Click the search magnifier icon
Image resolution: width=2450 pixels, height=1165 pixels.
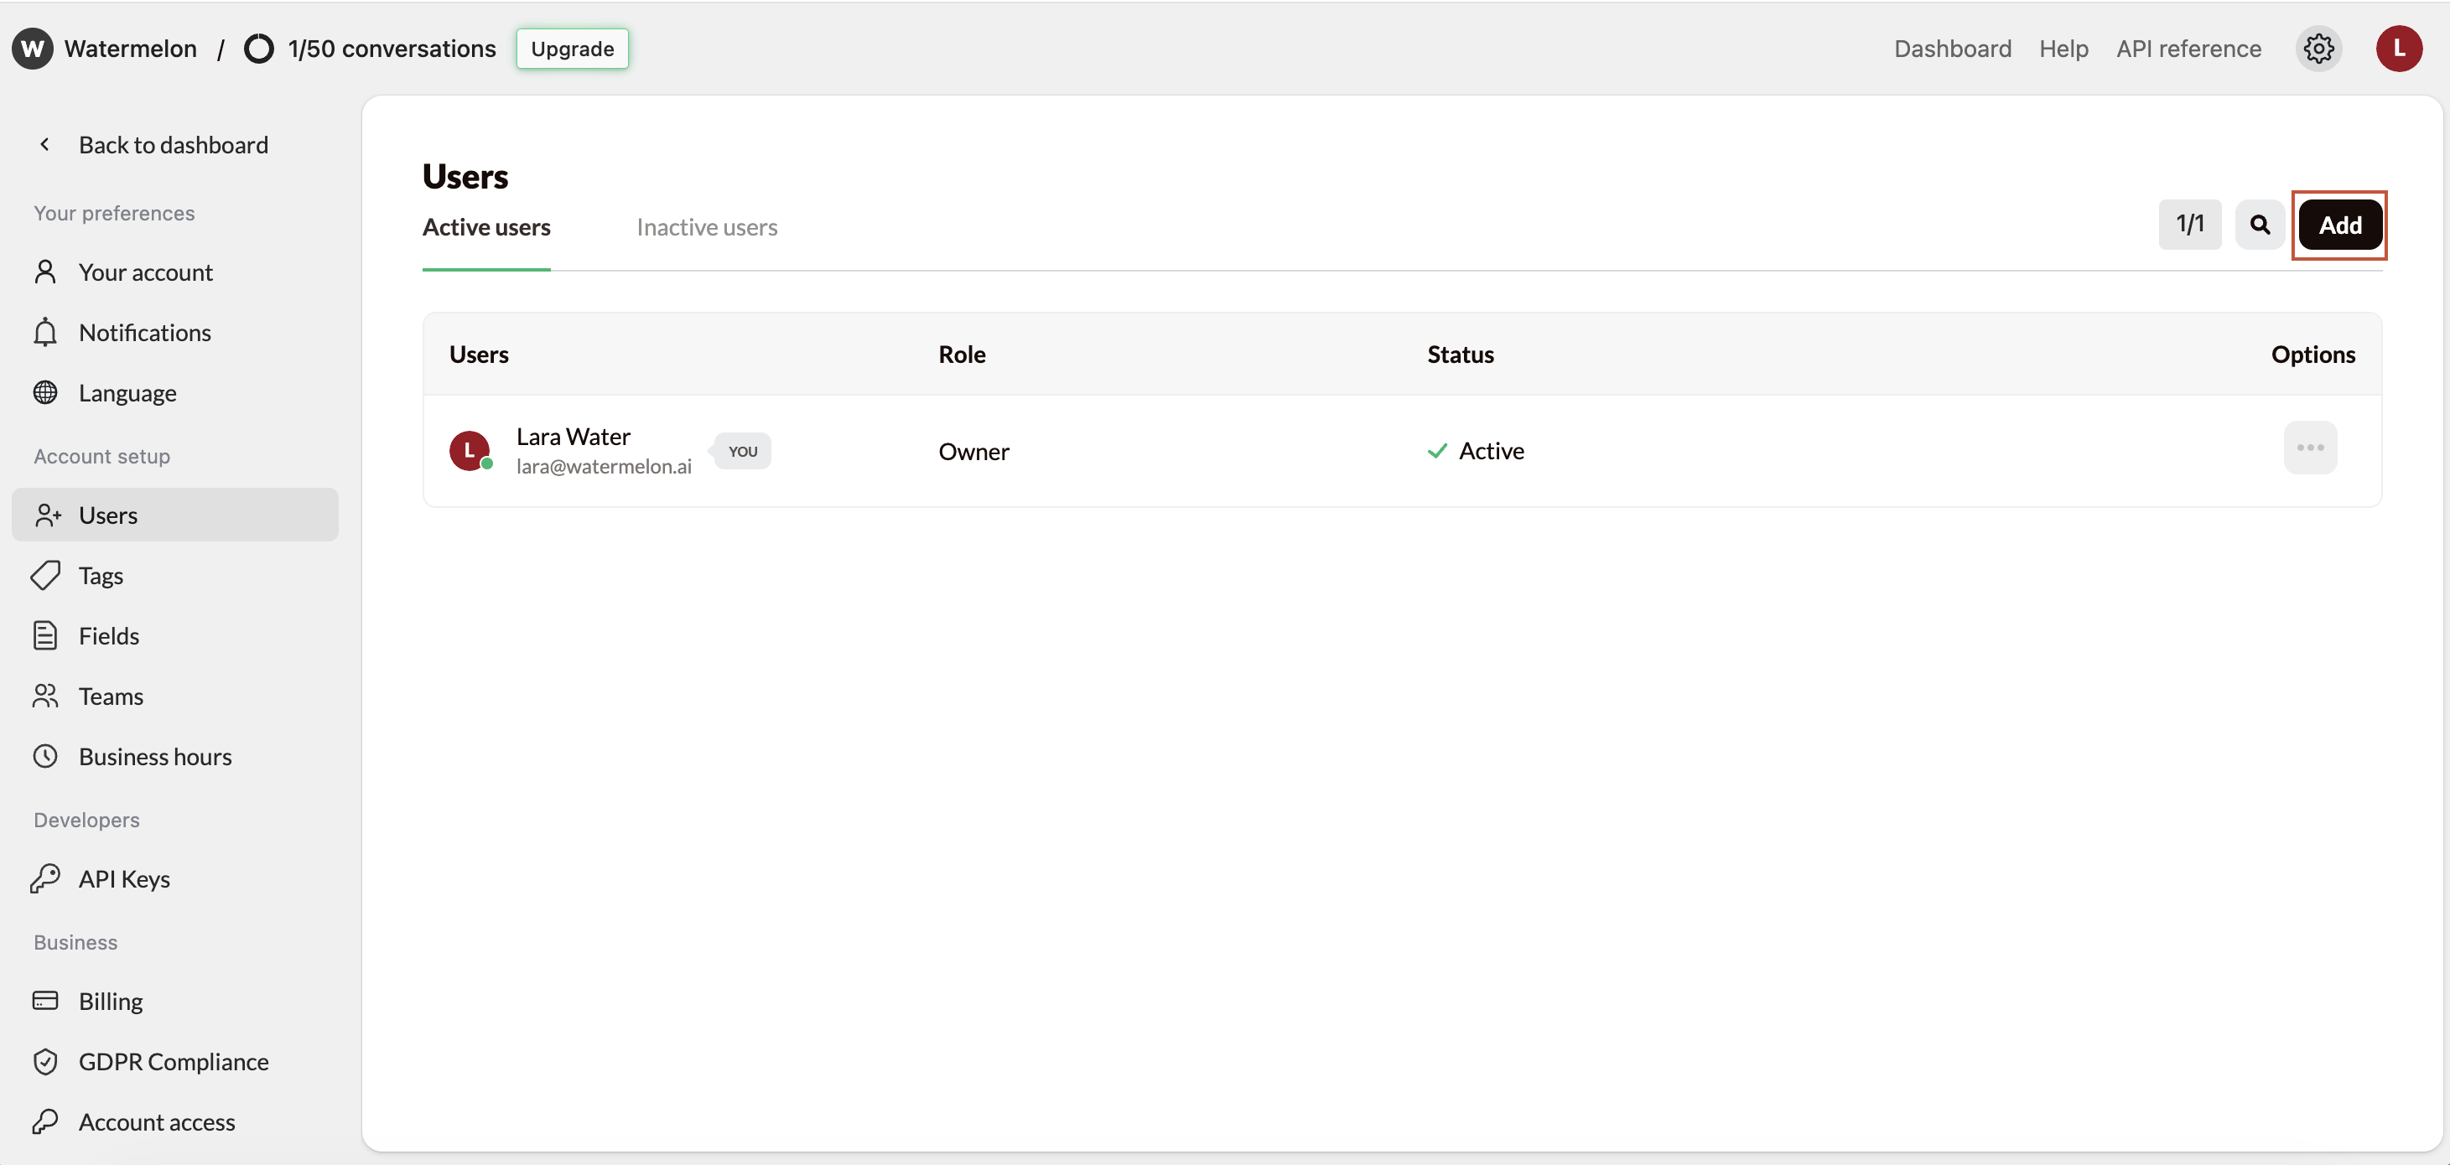pyautogui.click(x=2259, y=225)
